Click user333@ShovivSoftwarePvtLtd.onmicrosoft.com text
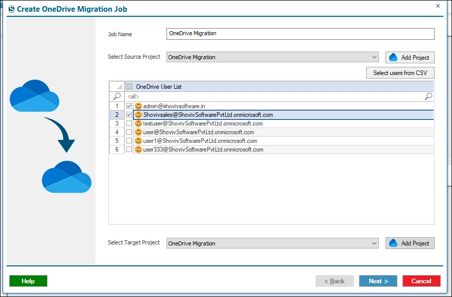The image size is (452, 297). click(x=203, y=149)
